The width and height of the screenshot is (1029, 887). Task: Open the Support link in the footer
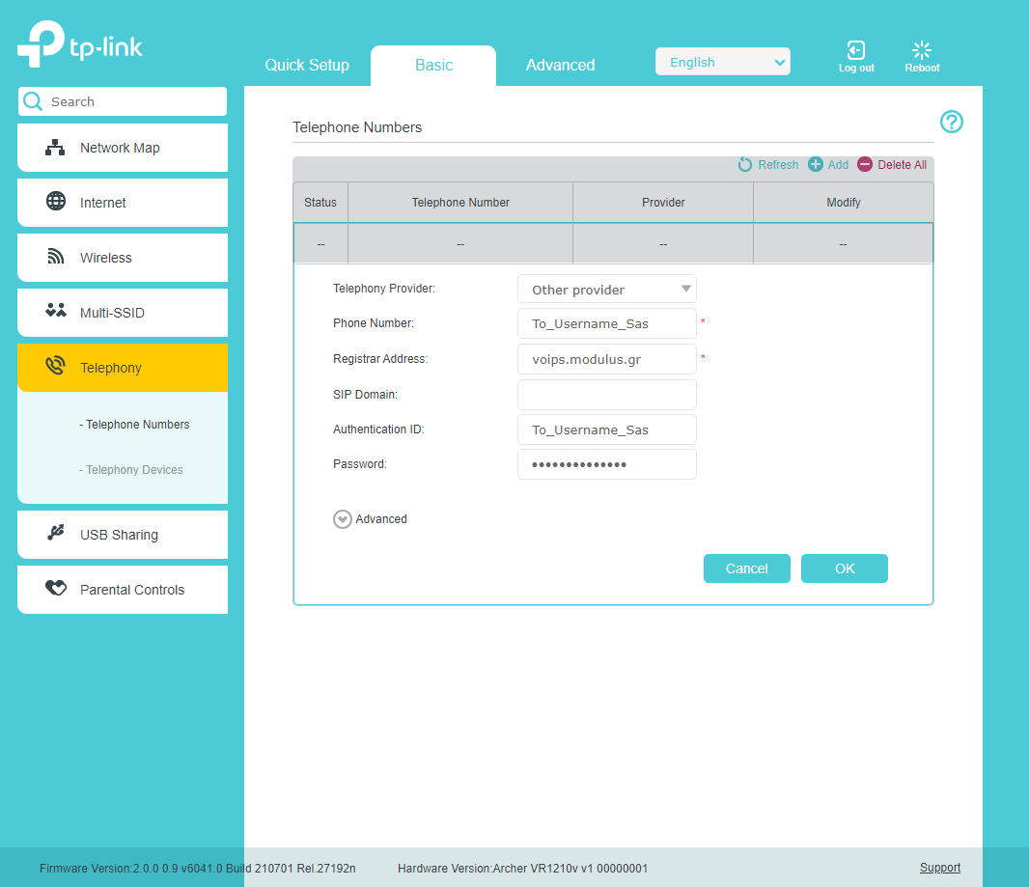pyautogui.click(x=940, y=868)
